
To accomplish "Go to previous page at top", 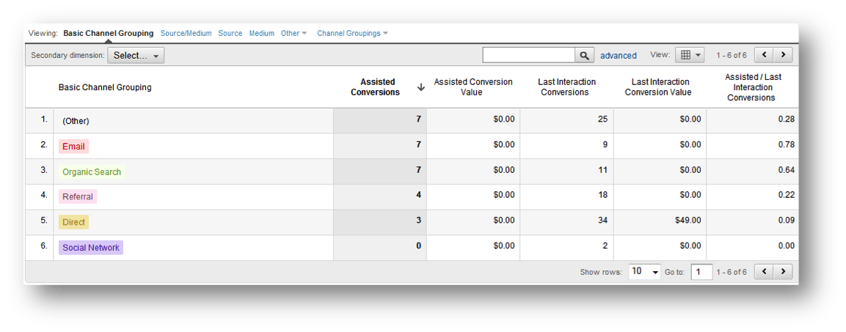I will tap(765, 55).
